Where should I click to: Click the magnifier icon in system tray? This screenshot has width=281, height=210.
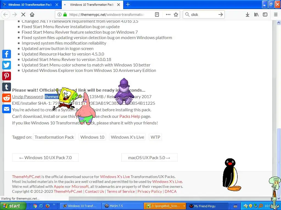tap(261, 206)
